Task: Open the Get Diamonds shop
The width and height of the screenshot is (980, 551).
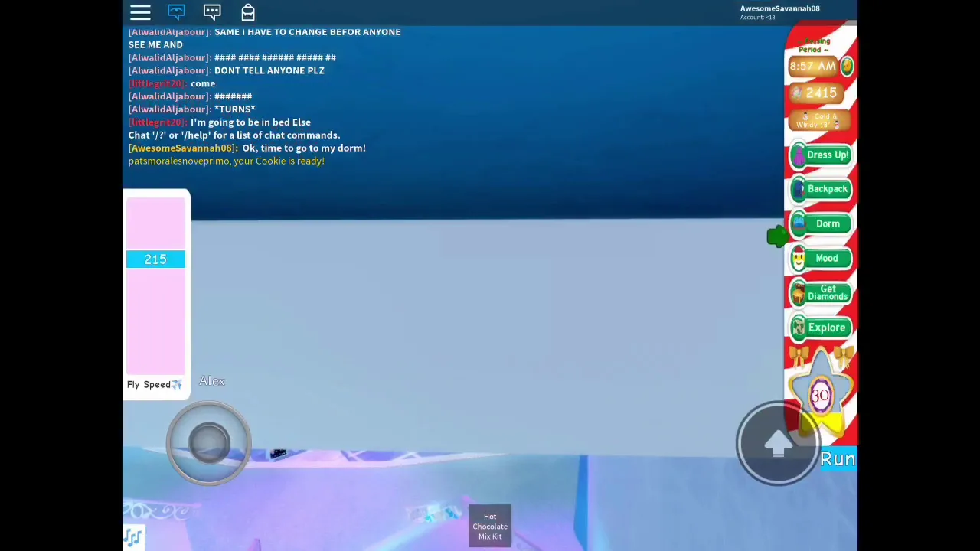Action: 820,293
